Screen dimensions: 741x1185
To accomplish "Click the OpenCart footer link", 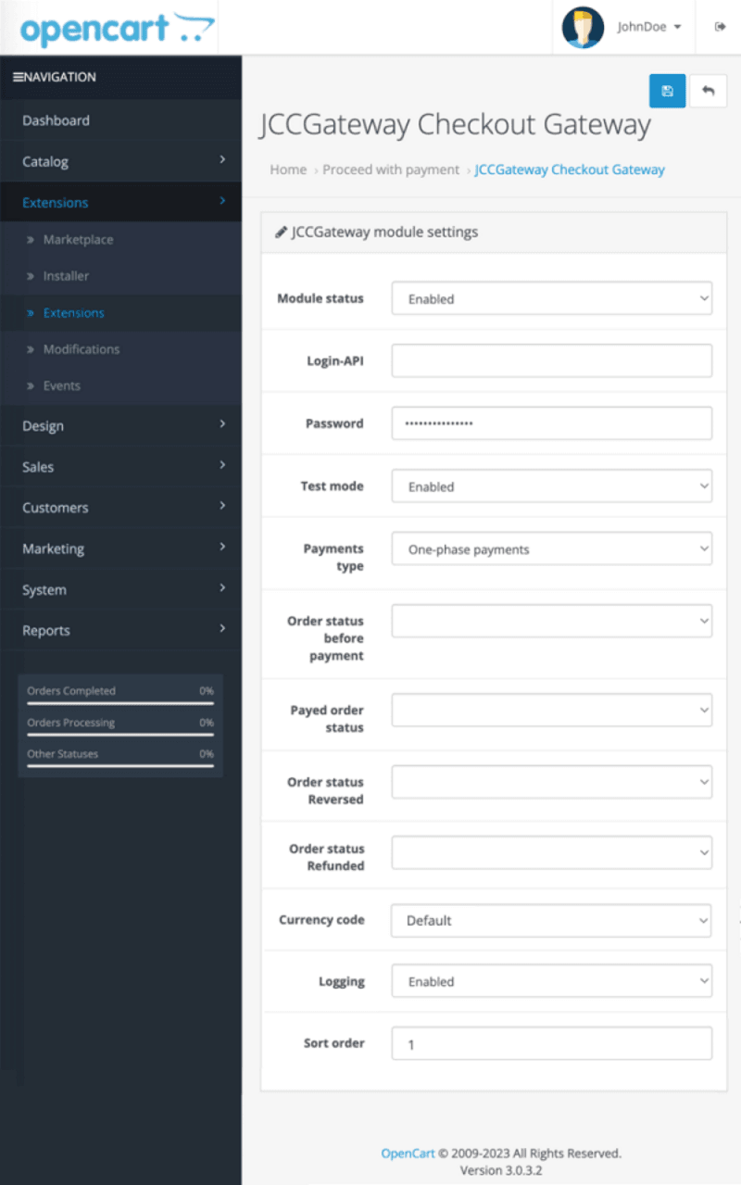I will (x=408, y=1153).
